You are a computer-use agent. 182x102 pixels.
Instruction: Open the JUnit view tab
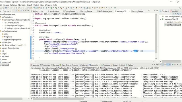(122, 65)
